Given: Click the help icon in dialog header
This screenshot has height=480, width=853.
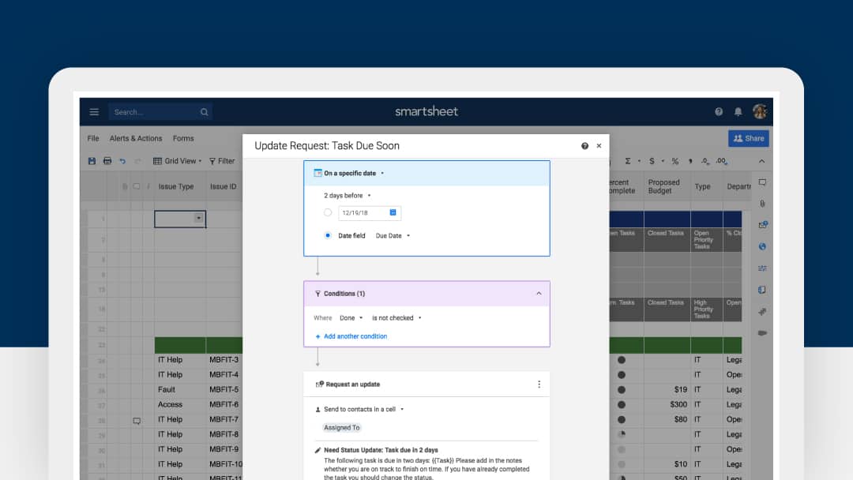Looking at the screenshot, I should click(584, 146).
